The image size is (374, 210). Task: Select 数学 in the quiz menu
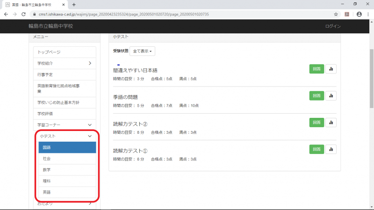67,170
